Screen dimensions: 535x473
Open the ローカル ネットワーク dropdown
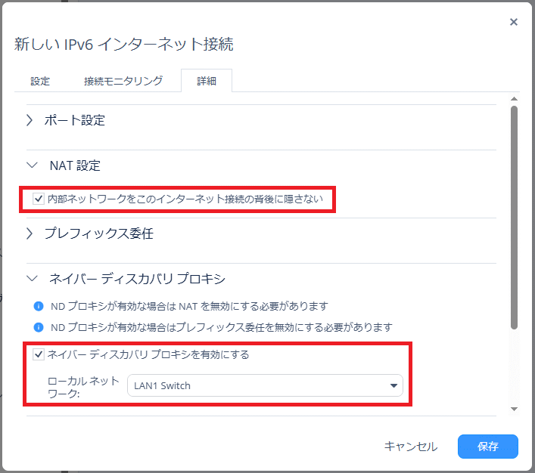(x=264, y=386)
